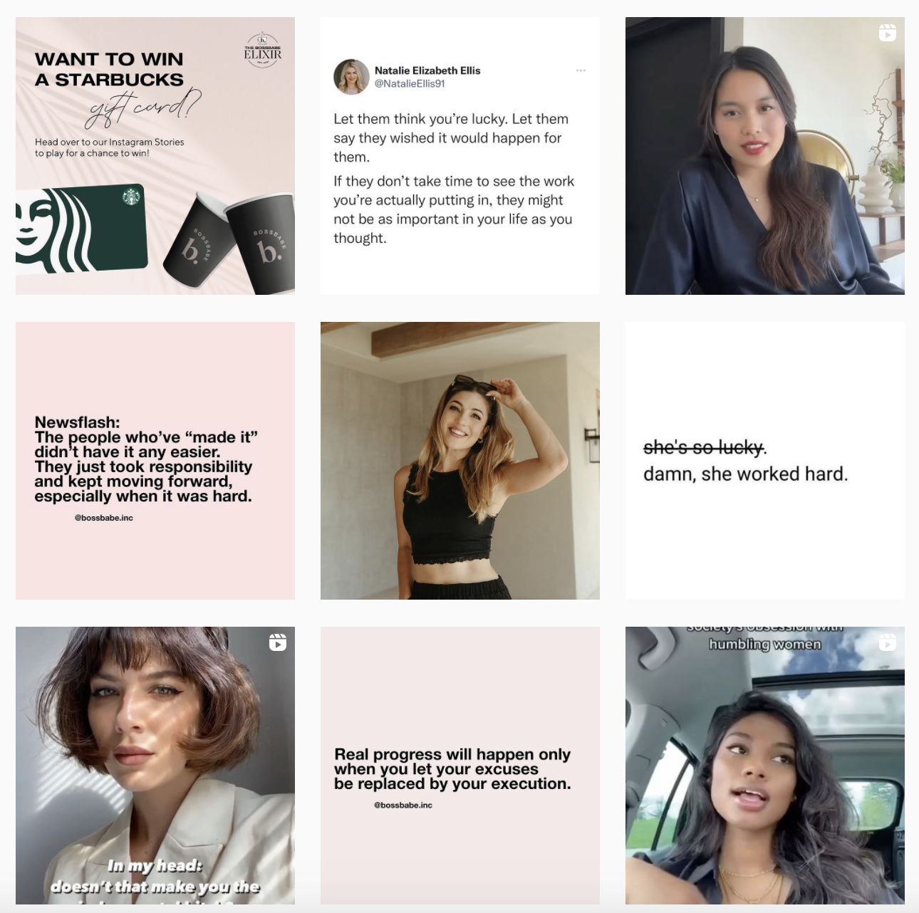Screen dimensions: 919x913
Task: Click the @bossbabe.inc tag under the Real progress quote
Action: 403,805
